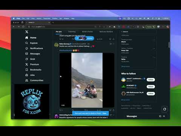The width and height of the screenshot is (181, 136).
Task: Switch to the Build in Public tab
Action: point(87,32)
